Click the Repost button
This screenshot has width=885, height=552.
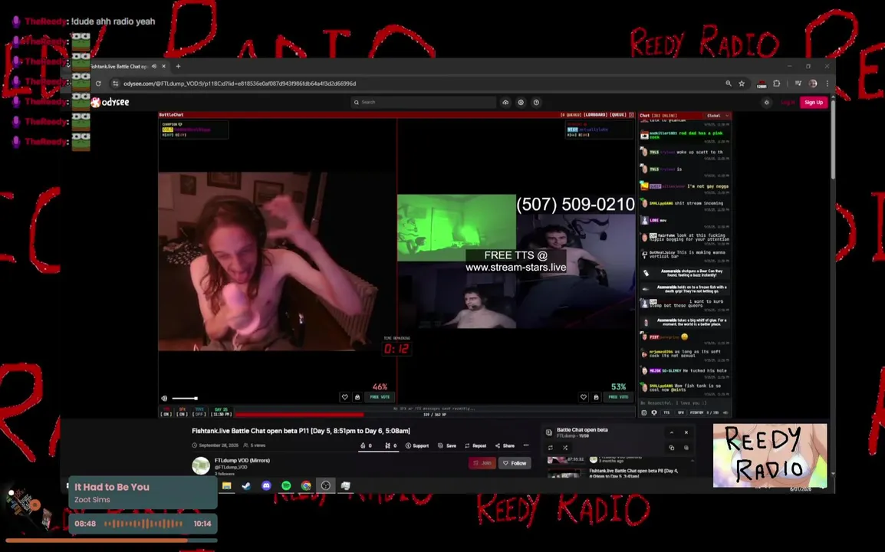coord(475,445)
